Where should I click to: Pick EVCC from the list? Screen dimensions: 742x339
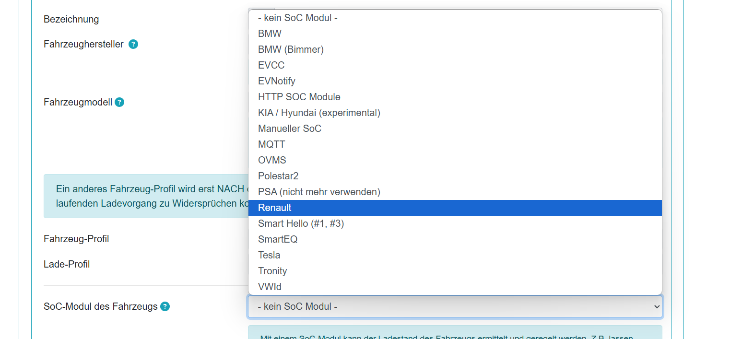click(x=455, y=65)
